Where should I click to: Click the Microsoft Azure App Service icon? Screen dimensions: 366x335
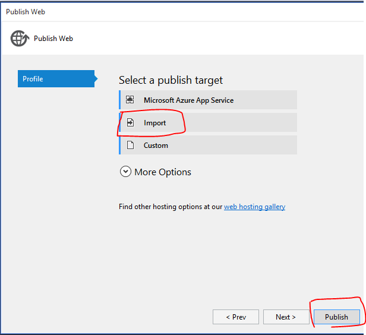coord(130,100)
